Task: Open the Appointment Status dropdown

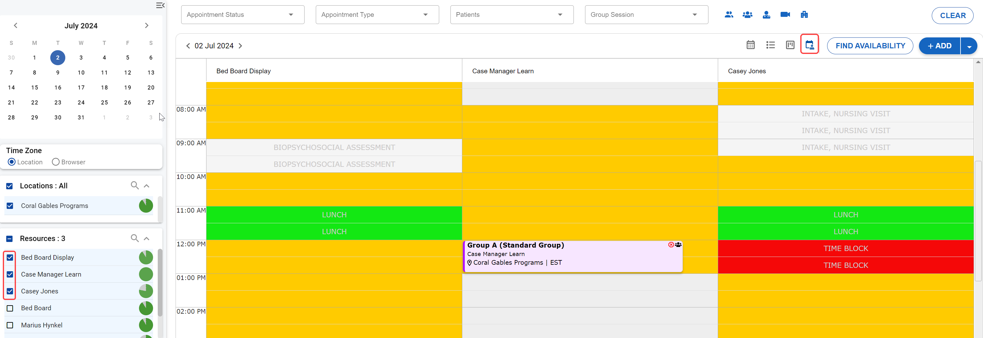Action: [x=242, y=15]
